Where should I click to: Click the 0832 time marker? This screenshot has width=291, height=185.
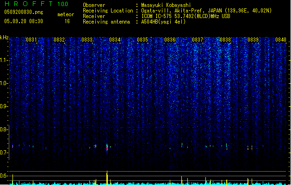tap(59, 40)
